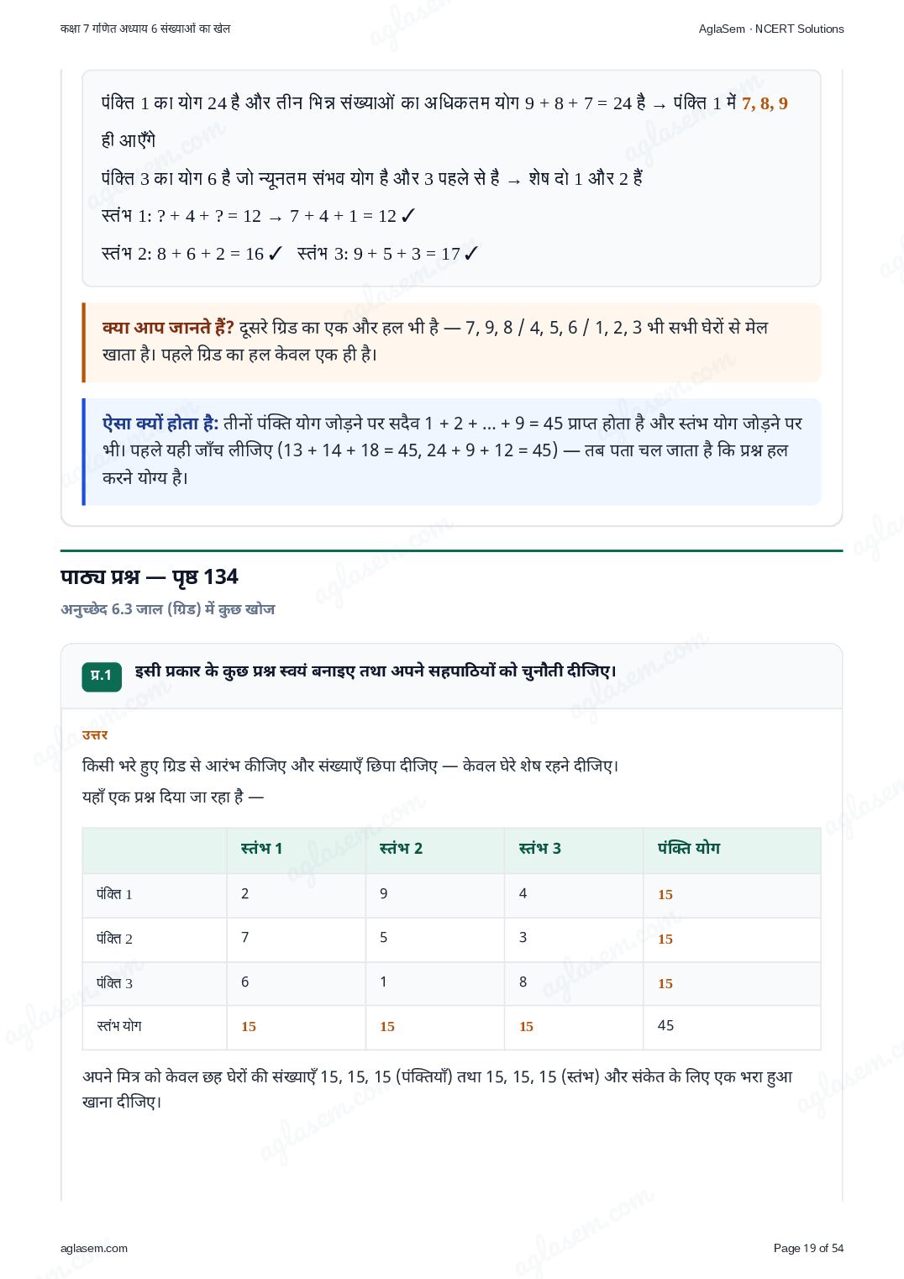Screen dimensions: 904x1279
Task: Click the पंक्ति 2 row label
Action: tap(114, 939)
